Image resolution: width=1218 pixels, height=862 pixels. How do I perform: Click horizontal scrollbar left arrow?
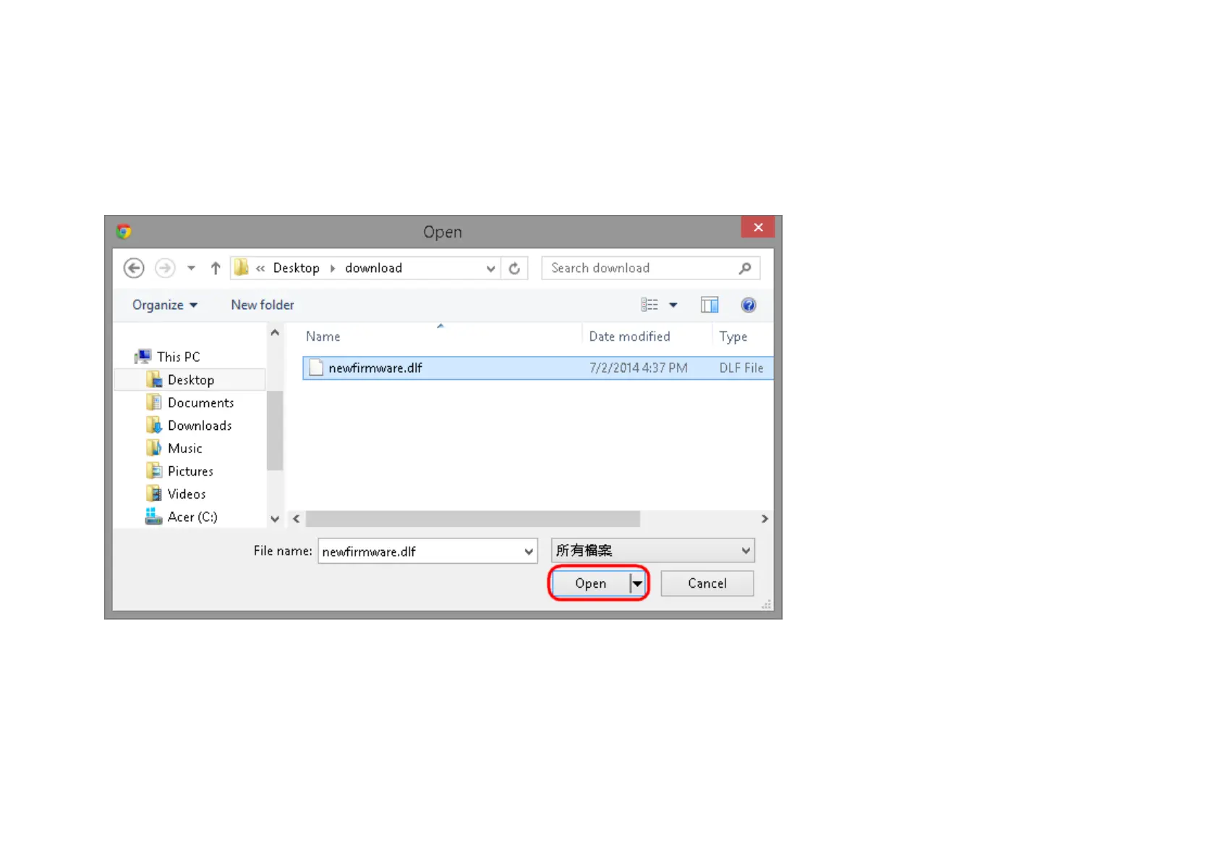(297, 519)
